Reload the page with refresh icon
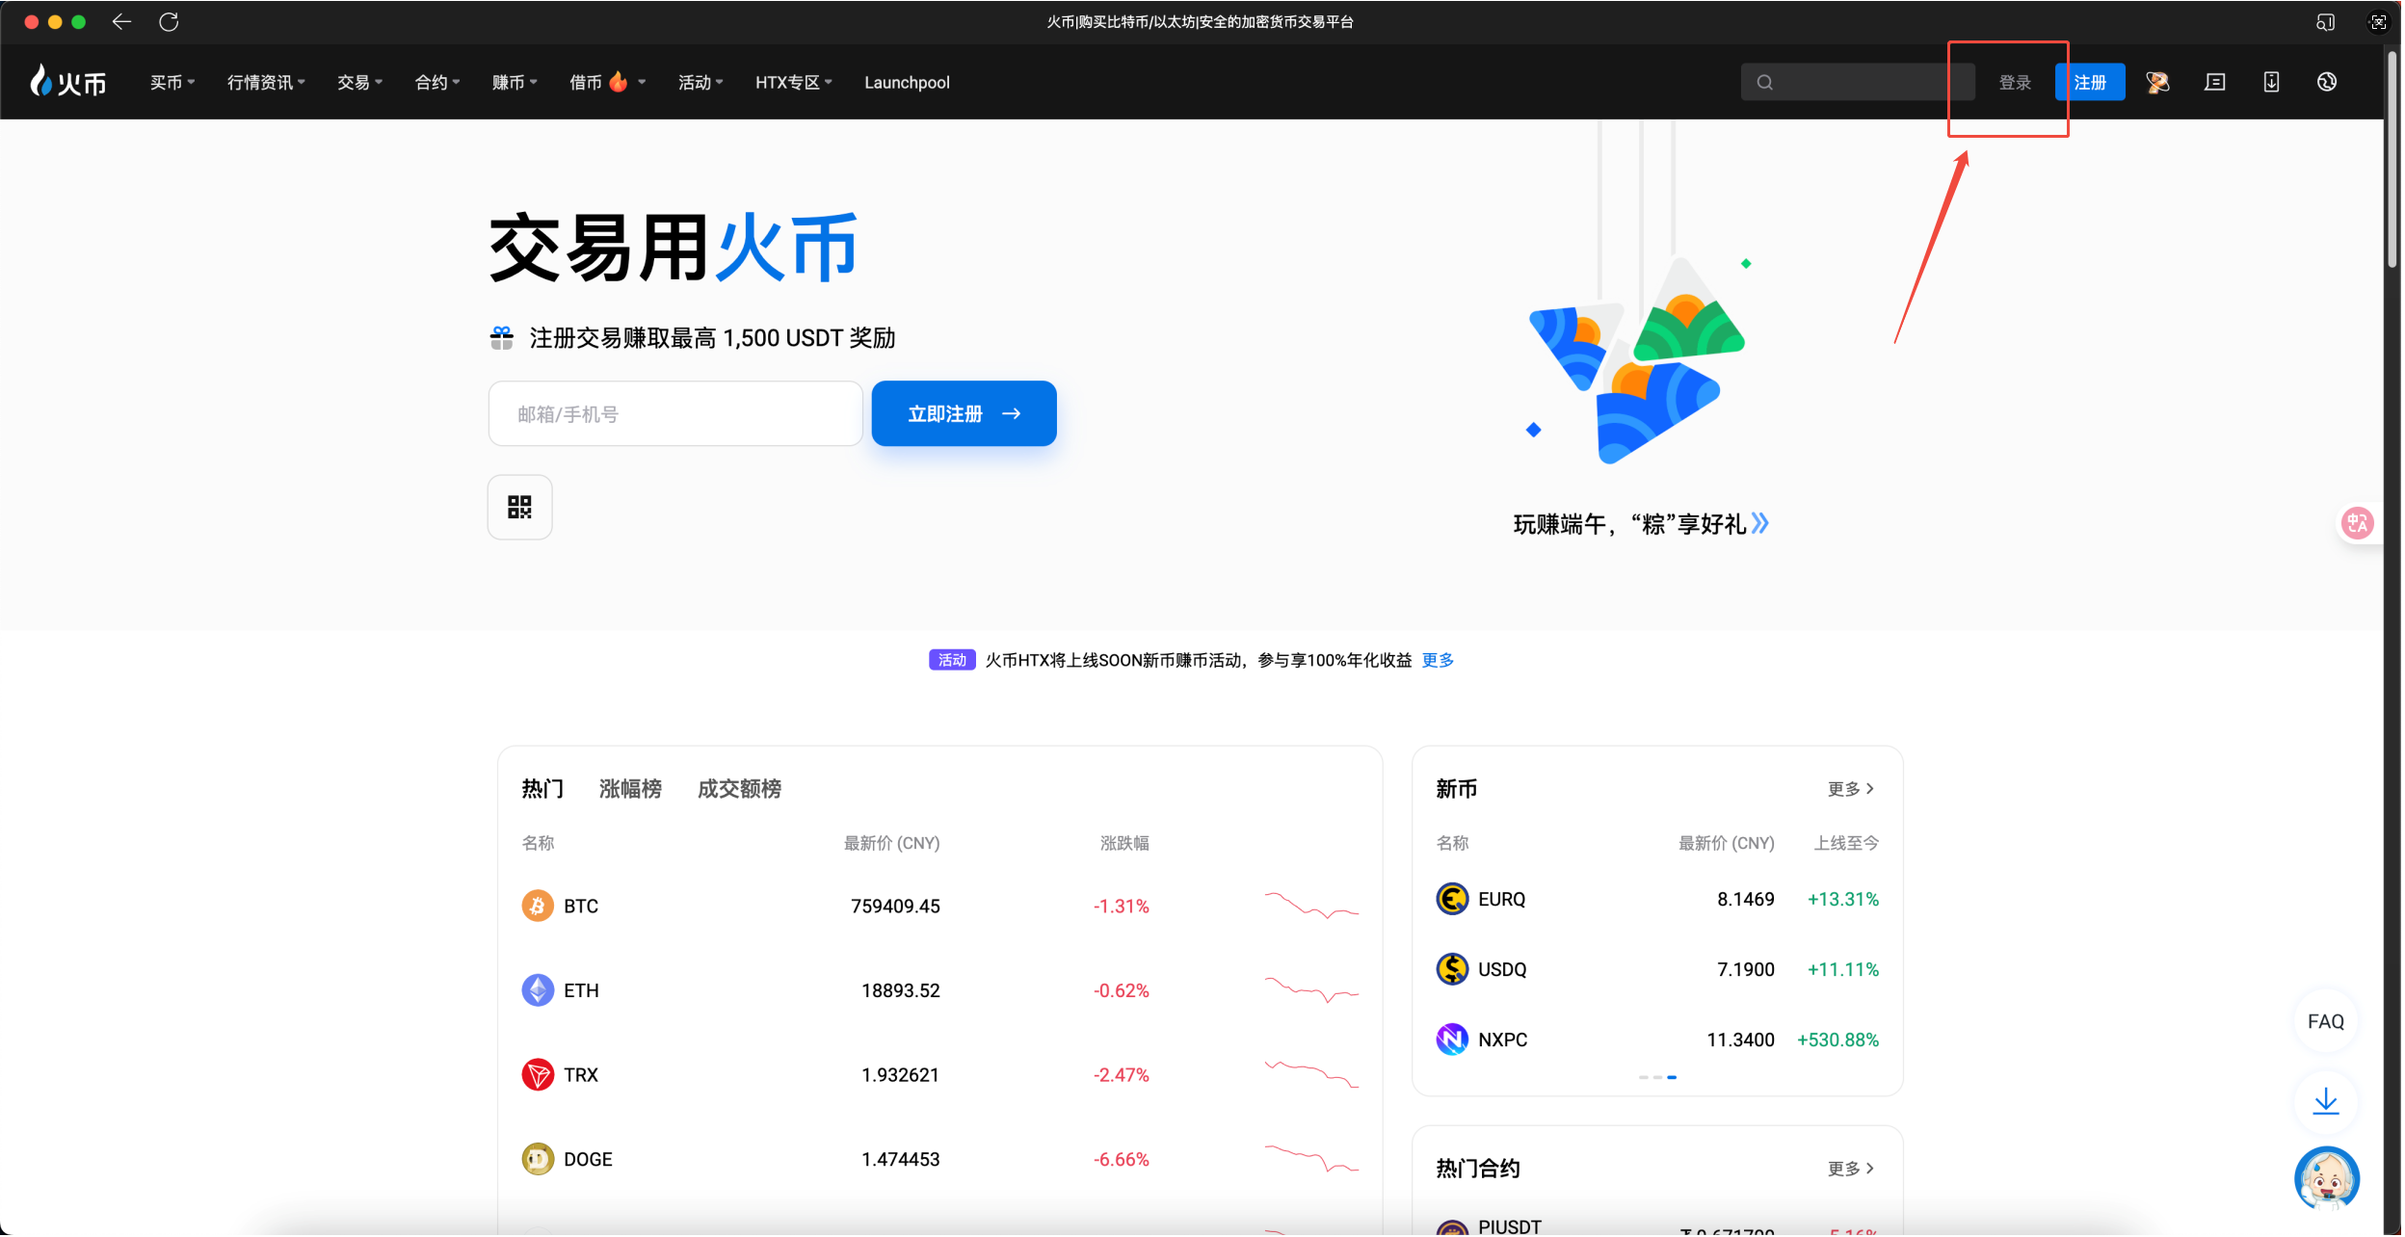The image size is (2405, 1237). coord(169,21)
